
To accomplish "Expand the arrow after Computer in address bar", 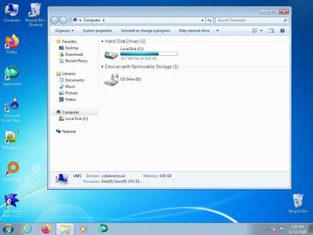I will point(104,20).
